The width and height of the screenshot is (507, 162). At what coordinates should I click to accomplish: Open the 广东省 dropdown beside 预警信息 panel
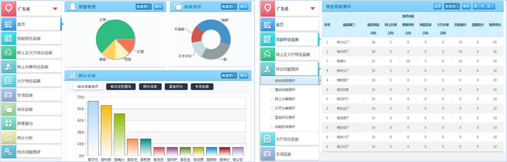55,9
